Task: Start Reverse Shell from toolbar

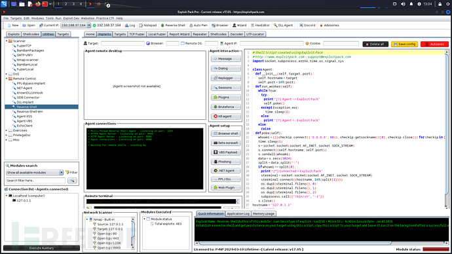Action: pos(173,26)
